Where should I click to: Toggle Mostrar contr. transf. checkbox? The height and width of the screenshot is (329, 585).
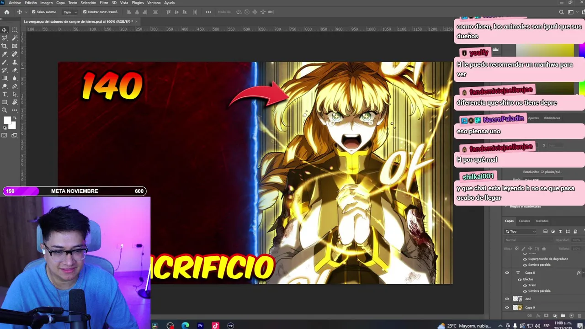pyautogui.click(x=85, y=12)
